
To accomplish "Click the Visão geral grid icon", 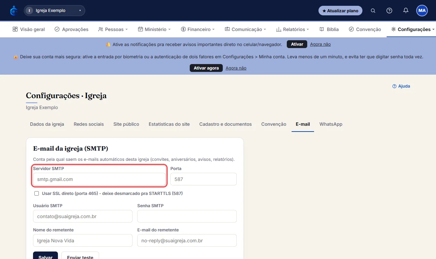I will coord(15,29).
